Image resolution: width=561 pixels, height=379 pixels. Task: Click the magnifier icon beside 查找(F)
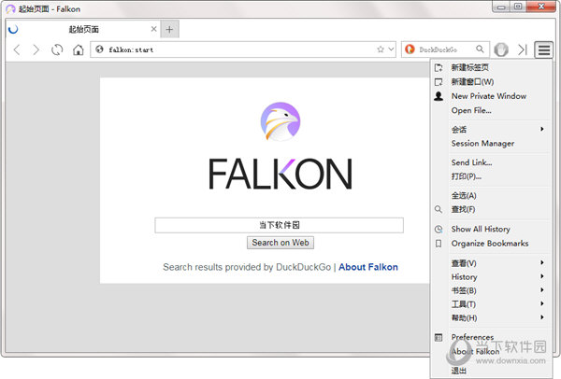click(439, 209)
